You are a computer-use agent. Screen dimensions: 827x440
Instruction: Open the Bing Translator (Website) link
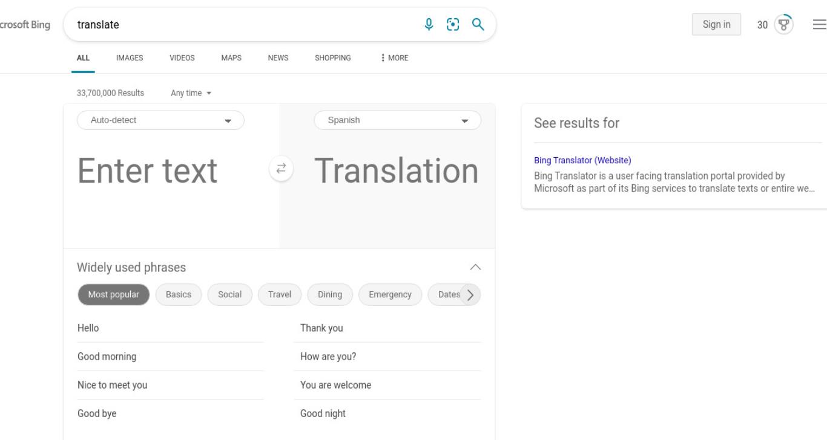(x=582, y=161)
